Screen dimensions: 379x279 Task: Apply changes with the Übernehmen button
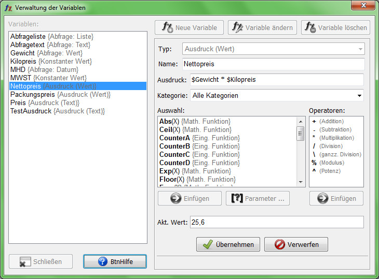(x=228, y=244)
